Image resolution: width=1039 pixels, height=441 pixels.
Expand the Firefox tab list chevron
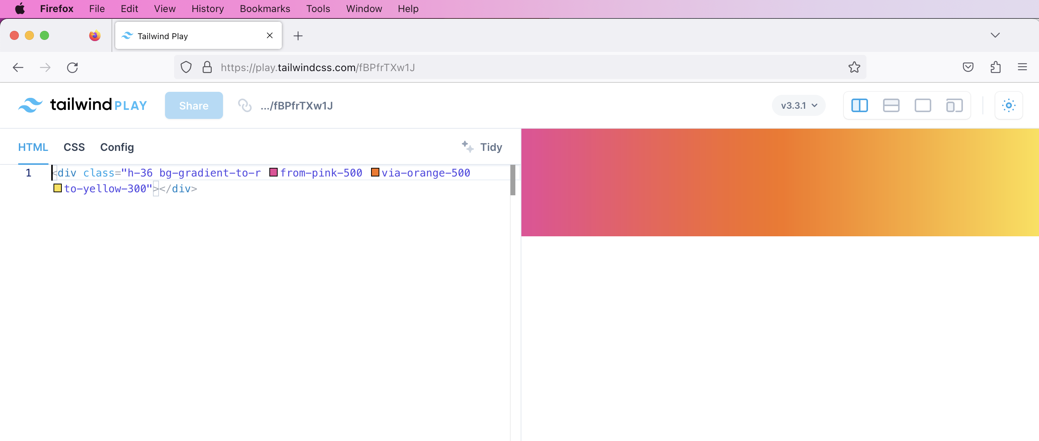tap(995, 35)
